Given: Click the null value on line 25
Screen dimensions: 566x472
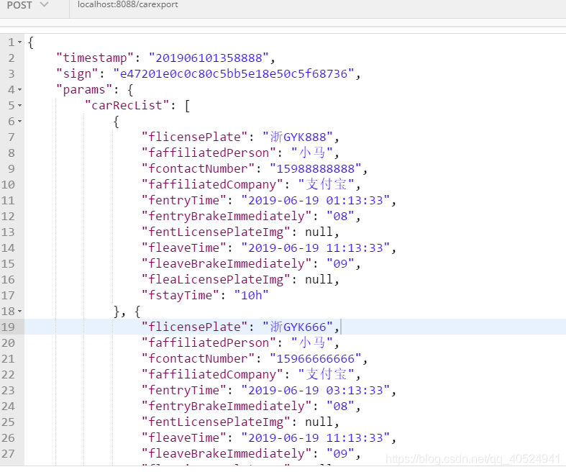Looking at the screenshot, I should (x=319, y=422).
